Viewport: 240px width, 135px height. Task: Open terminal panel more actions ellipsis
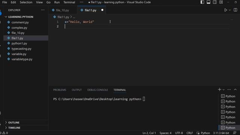point(229,90)
